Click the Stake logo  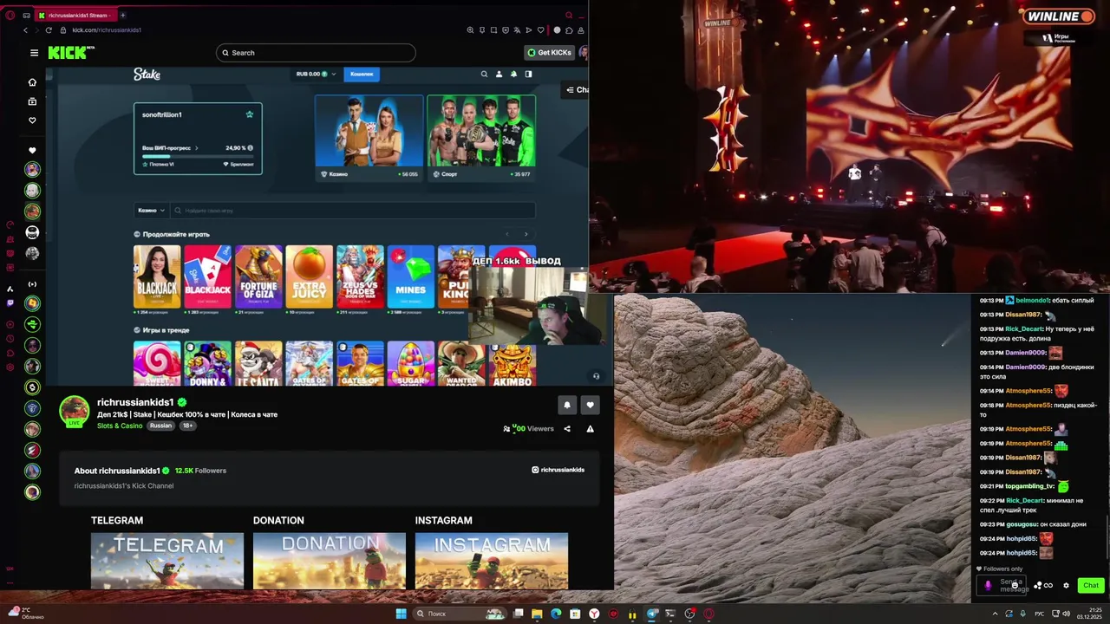tap(147, 74)
